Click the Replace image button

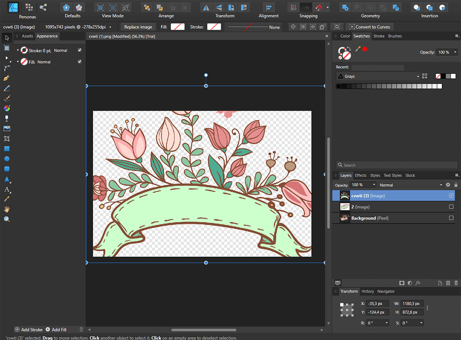(138, 27)
